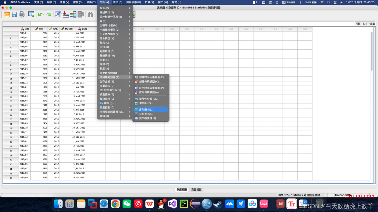Click the Variables info toolbar icon
The height and width of the screenshot is (212, 378).
(73, 14)
